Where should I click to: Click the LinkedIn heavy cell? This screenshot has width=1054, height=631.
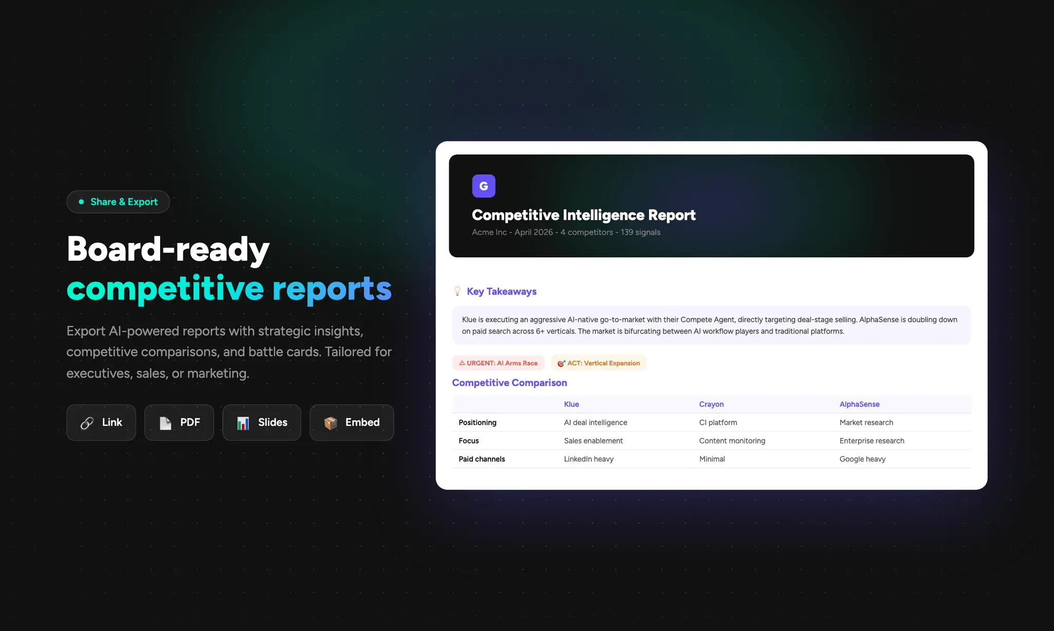click(589, 459)
